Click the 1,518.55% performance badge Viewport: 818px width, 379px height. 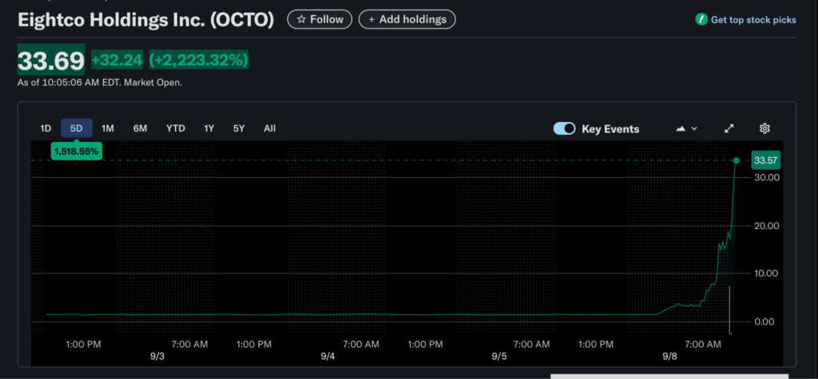[x=77, y=150]
